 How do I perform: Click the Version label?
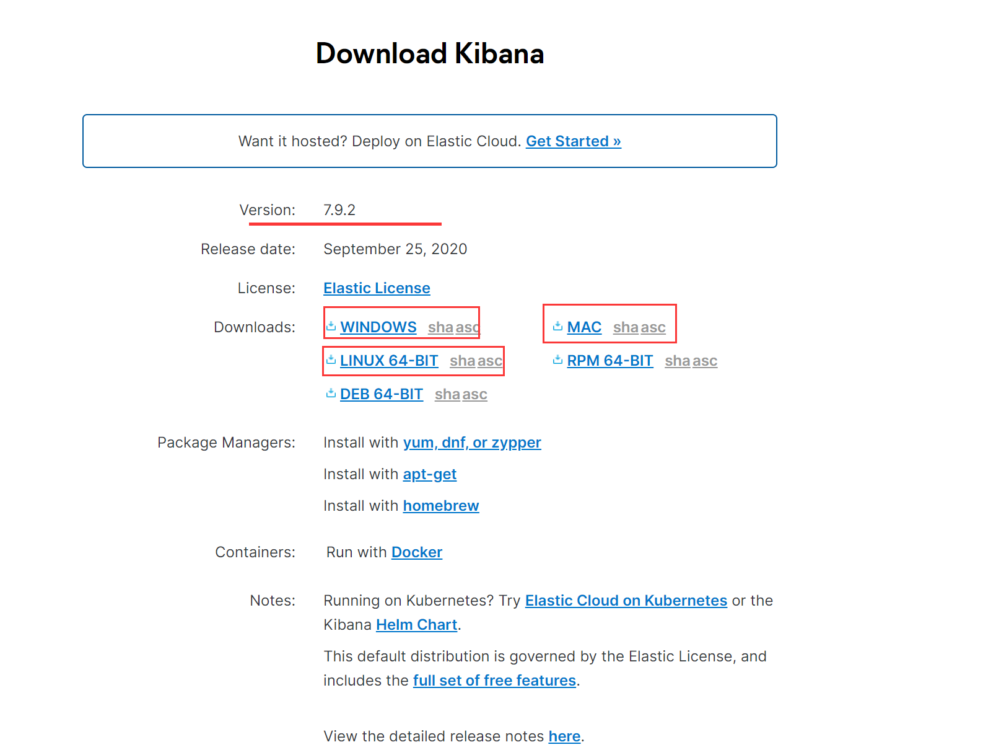coord(268,210)
